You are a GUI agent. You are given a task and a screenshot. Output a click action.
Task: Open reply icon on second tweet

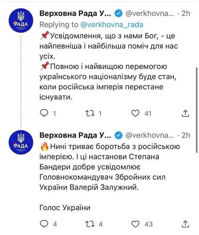click(x=44, y=224)
